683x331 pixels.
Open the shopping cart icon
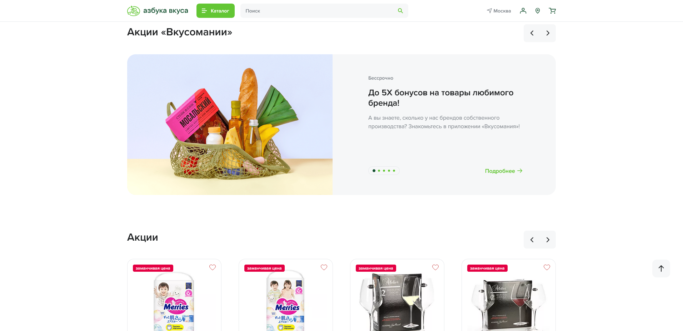552,11
